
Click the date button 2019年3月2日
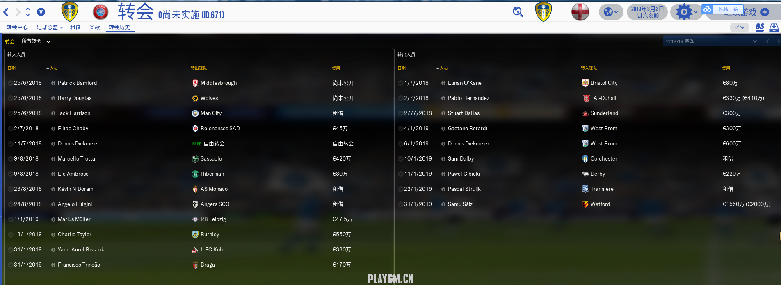click(x=647, y=12)
